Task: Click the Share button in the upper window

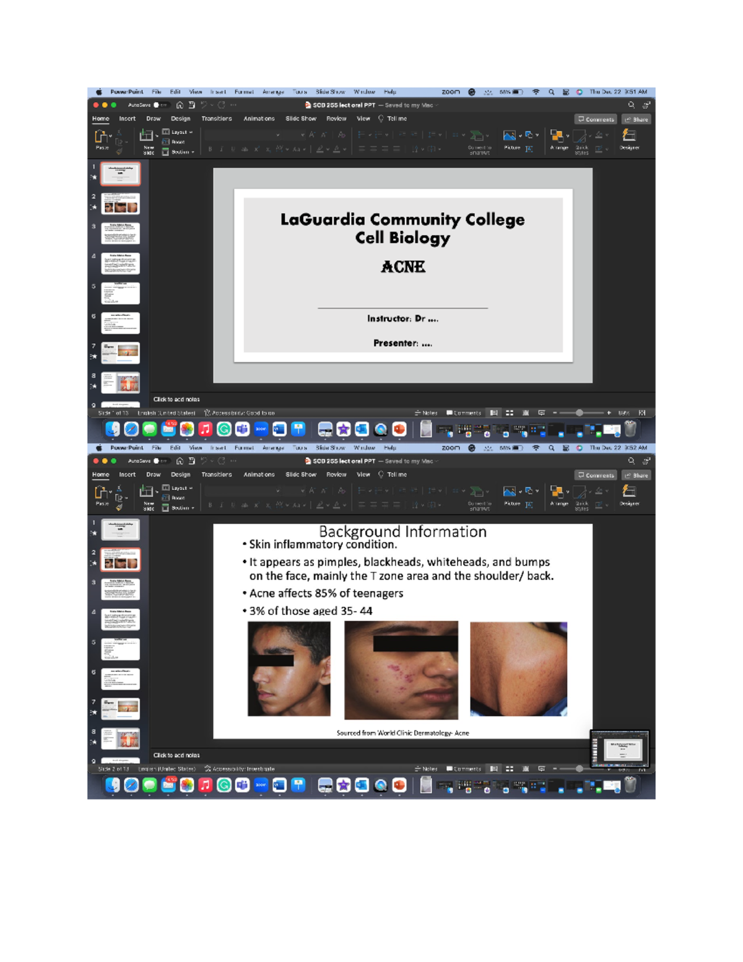Action: 637,119
